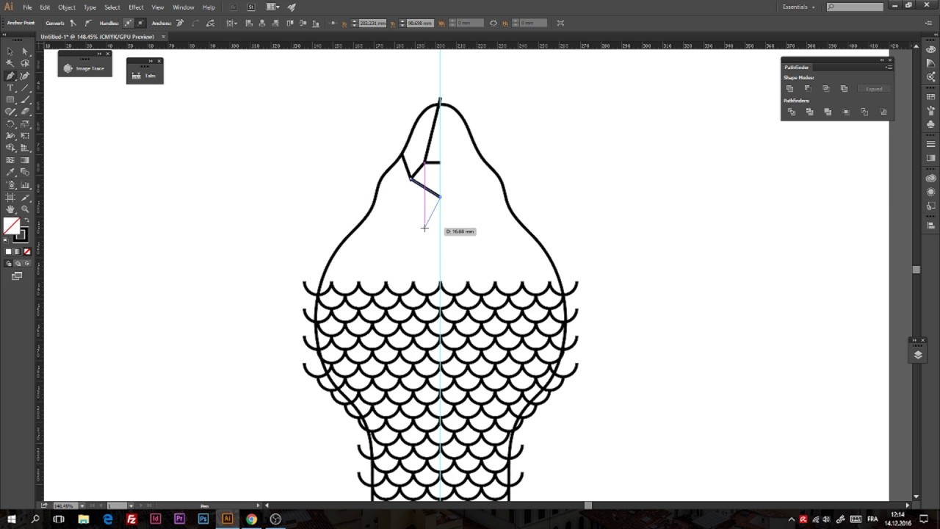Toggle show handles for multiple selected anchors
Screen dimensions: 940x529
(128, 24)
